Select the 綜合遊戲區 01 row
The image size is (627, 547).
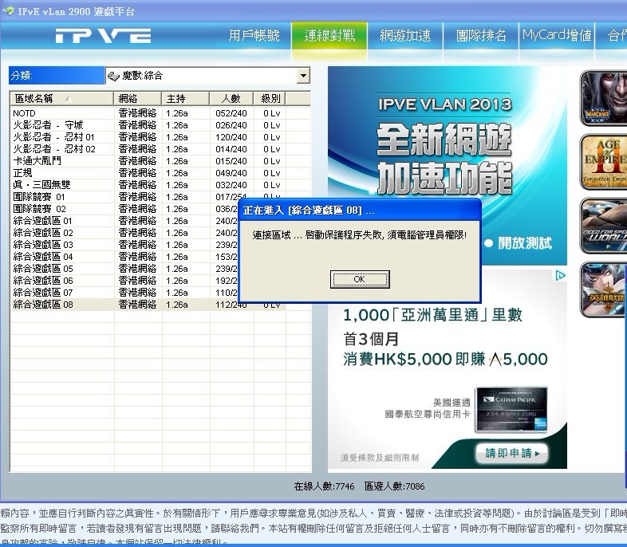point(124,221)
